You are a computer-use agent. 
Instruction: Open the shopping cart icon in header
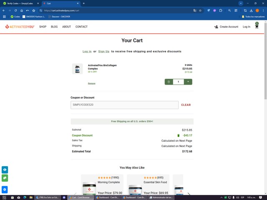tap(257, 27)
